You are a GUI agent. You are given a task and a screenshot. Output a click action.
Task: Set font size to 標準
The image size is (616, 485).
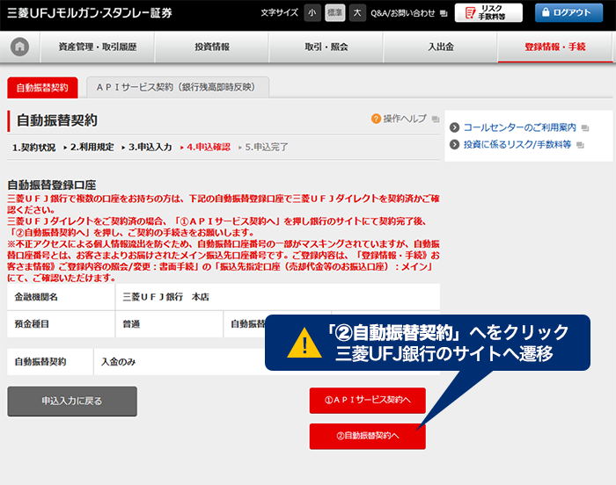[334, 13]
